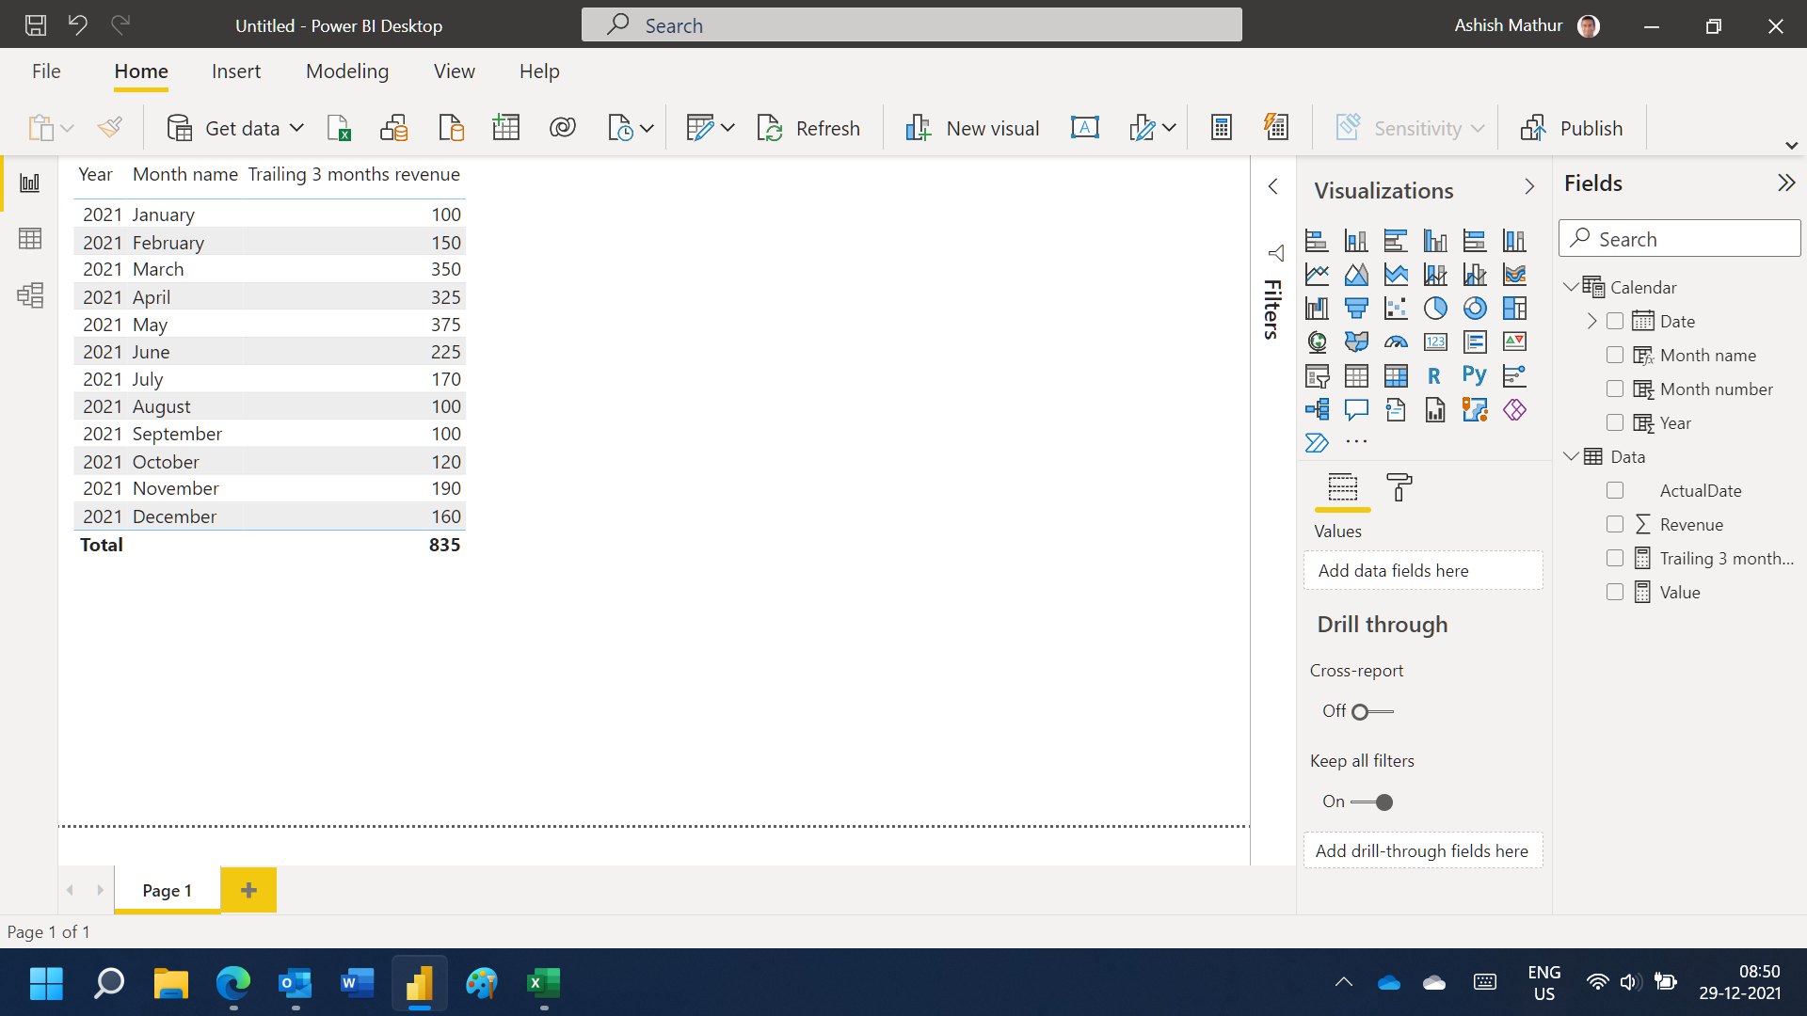Add a new page with plus button

tap(248, 890)
